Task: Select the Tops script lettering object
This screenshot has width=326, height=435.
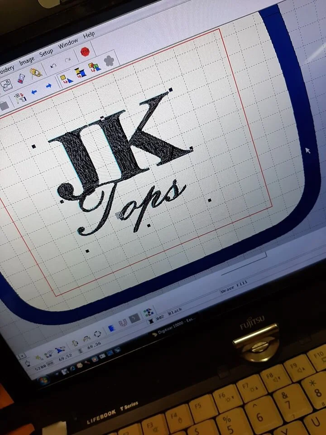Action: [131, 208]
